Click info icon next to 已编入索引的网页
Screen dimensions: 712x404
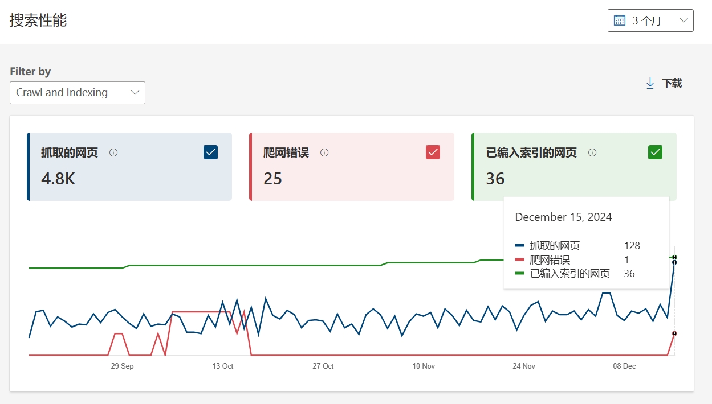click(x=592, y=152)
